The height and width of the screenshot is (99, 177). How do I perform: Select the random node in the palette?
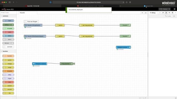coord(8,86)
